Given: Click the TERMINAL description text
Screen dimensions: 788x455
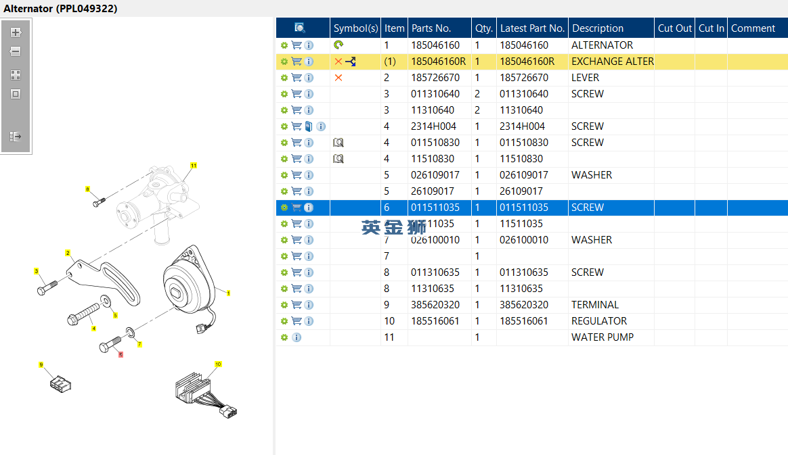Looking at the screenshot, I should 595,305.
